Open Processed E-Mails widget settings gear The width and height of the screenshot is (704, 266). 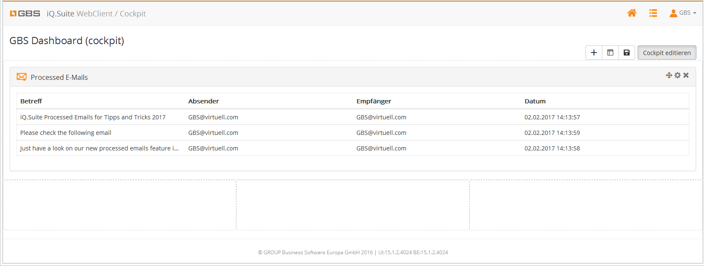(677, 75)
